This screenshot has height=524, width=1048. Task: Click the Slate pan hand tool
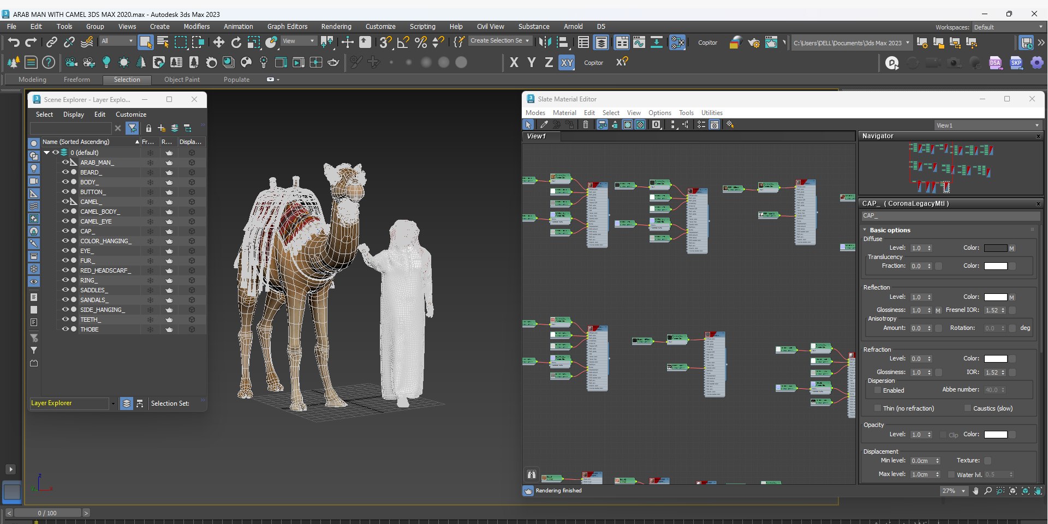tap(975, 491)
